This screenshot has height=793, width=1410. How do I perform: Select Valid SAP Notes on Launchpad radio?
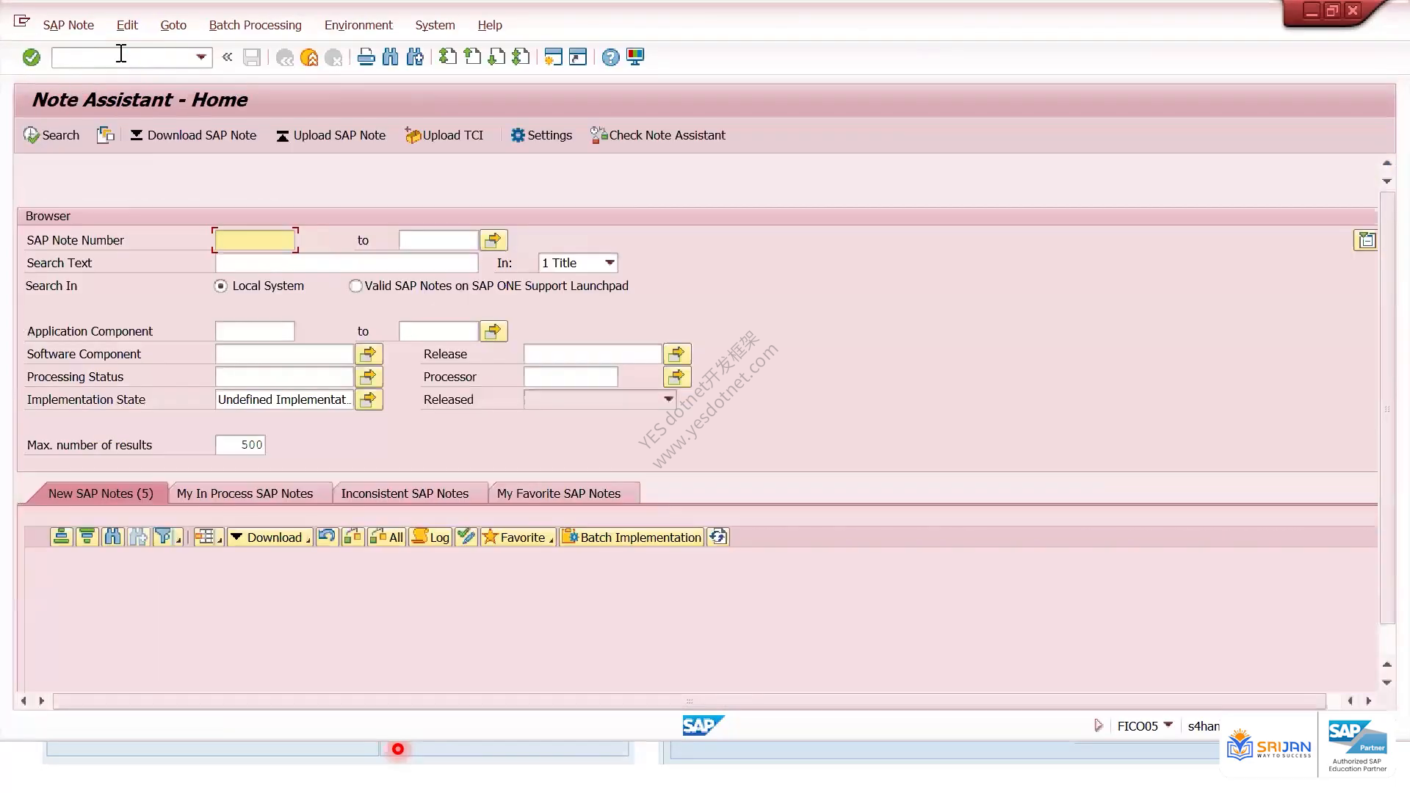coord(355,286)
